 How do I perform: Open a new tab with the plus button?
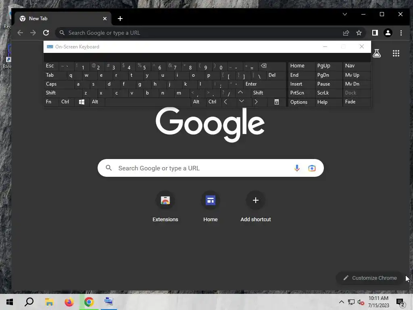pyautogui.click(x=120, y=19)
